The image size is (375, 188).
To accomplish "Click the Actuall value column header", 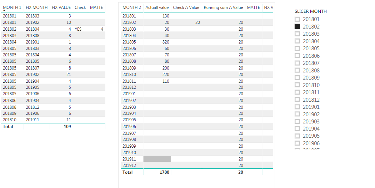I will click(x=157, y=7).
